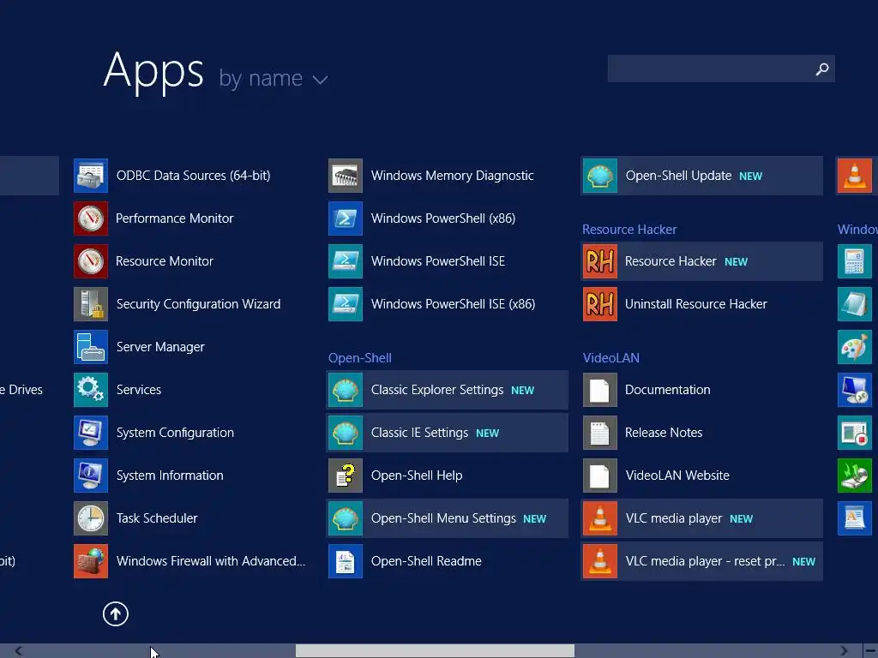
Task: Select the VideoLAN group header
Action: (x=610, y=358)
